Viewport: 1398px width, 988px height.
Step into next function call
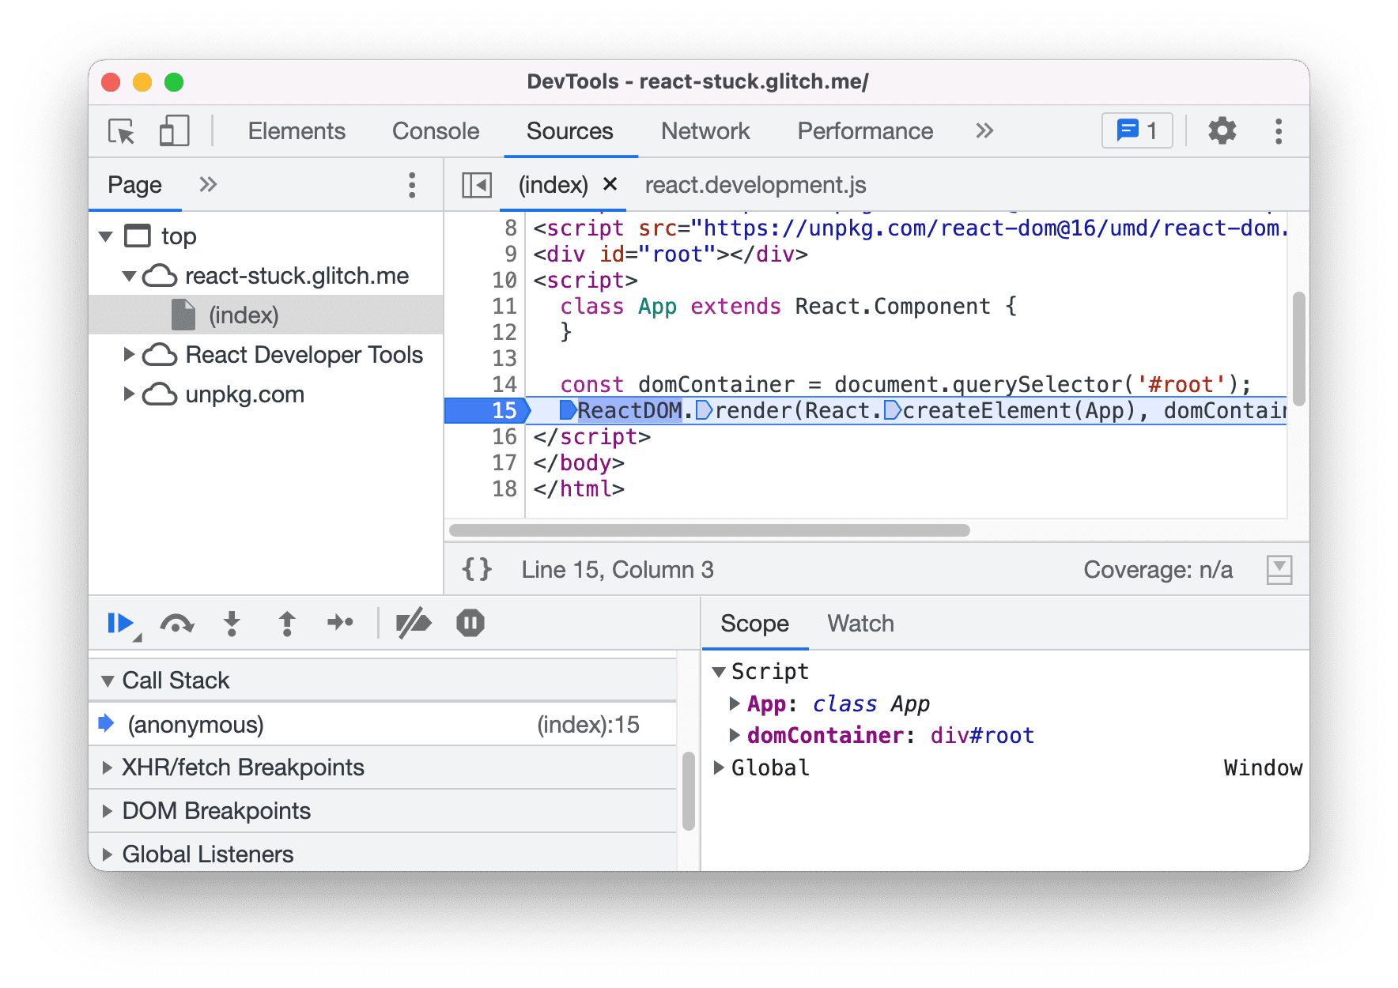coord(232,623)
